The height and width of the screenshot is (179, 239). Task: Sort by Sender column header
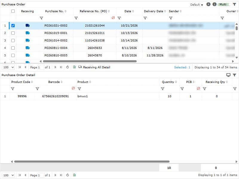pos(175,11)
